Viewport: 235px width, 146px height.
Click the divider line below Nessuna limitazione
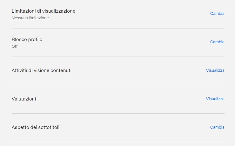tap(118, 28)
